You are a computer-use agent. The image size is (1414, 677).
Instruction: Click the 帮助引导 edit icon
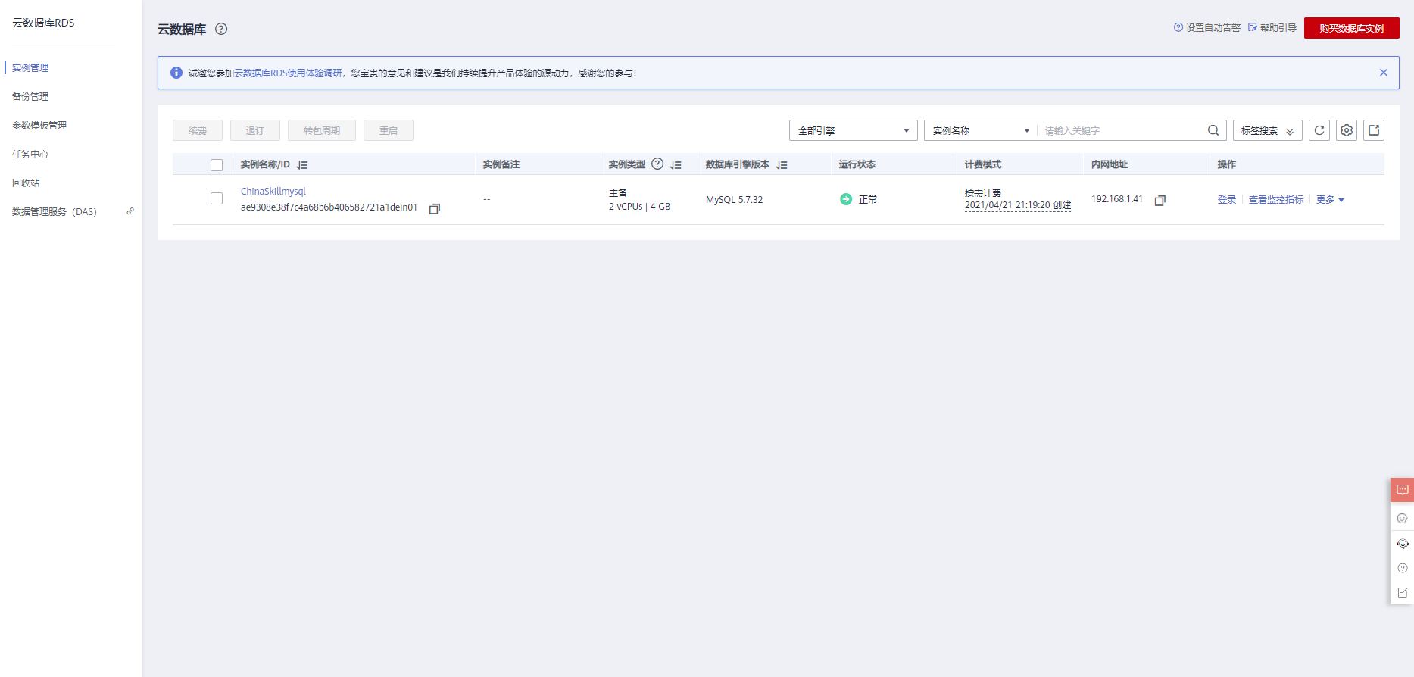(x=1253, y=27)
